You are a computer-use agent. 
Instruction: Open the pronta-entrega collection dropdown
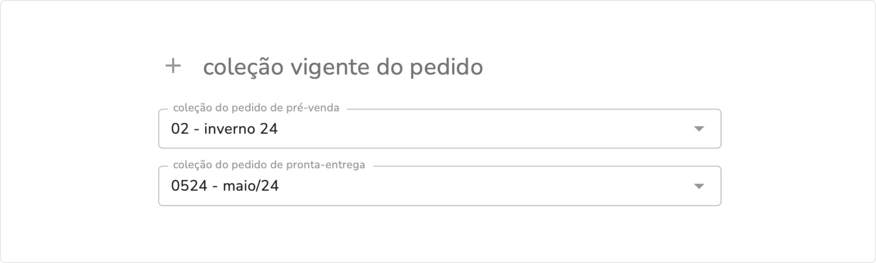[440, 186]
